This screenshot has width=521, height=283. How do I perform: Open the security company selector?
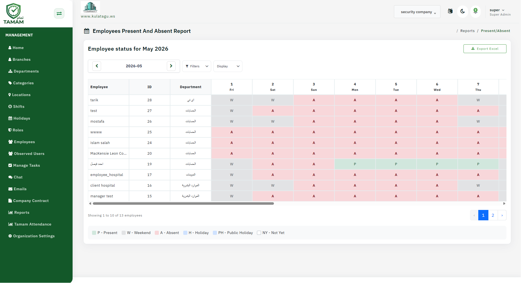click(417, 12)
